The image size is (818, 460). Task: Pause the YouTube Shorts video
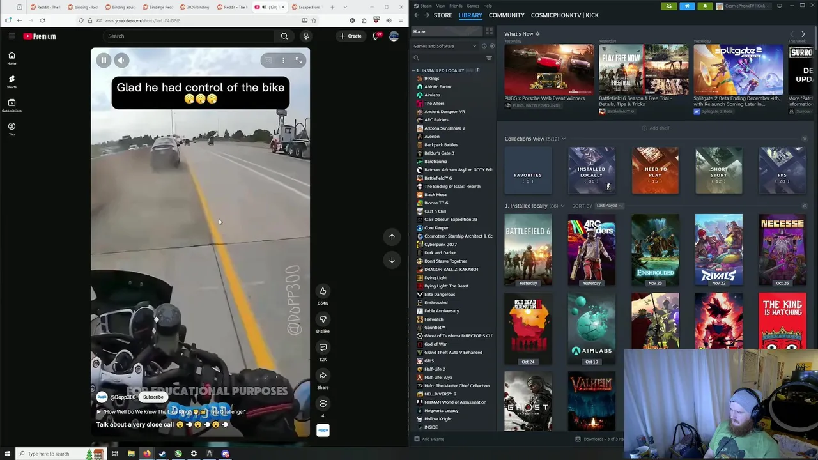pos(104,60)
